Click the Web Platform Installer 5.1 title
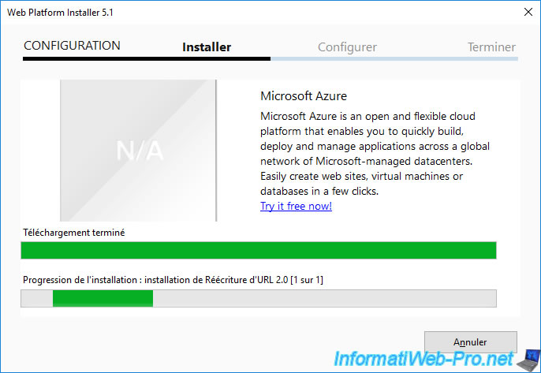The image size is (541, 373). pyautogui.click(x=60, y=13)
